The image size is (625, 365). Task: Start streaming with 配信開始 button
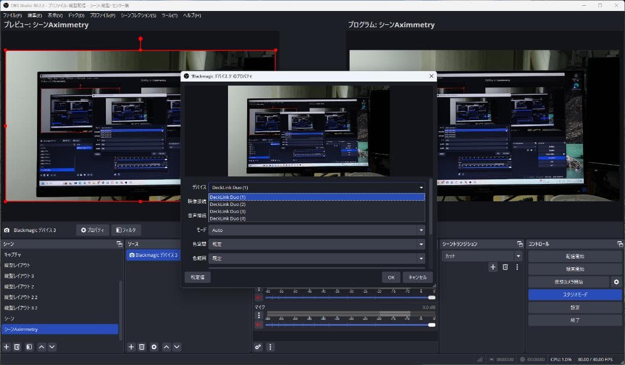(575, 256)
